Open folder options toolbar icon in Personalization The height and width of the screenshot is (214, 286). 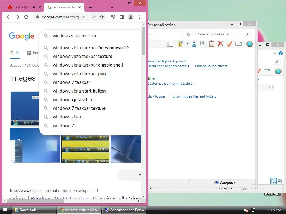(181, 44)
